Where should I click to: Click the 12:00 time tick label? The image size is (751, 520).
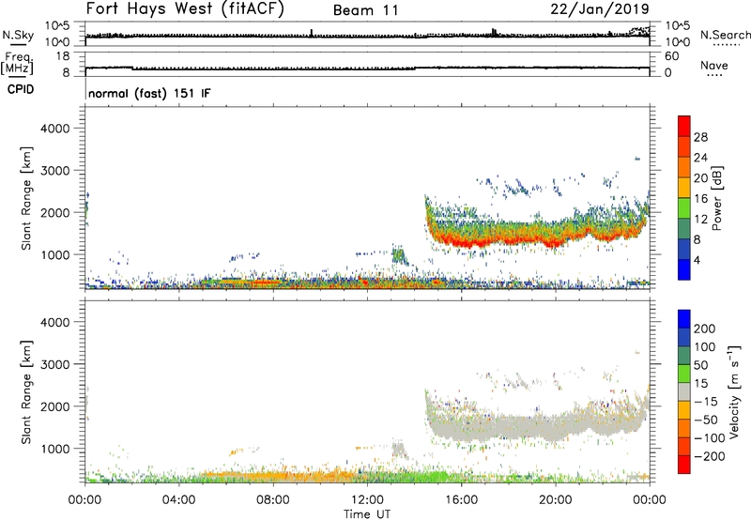pos(367,500)
